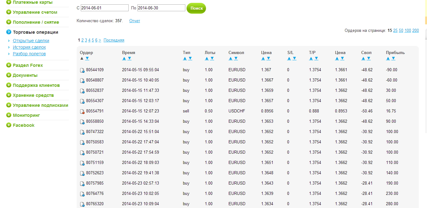Sort descending by Ордер column arrow
The image size is (427, 208).
87,58
